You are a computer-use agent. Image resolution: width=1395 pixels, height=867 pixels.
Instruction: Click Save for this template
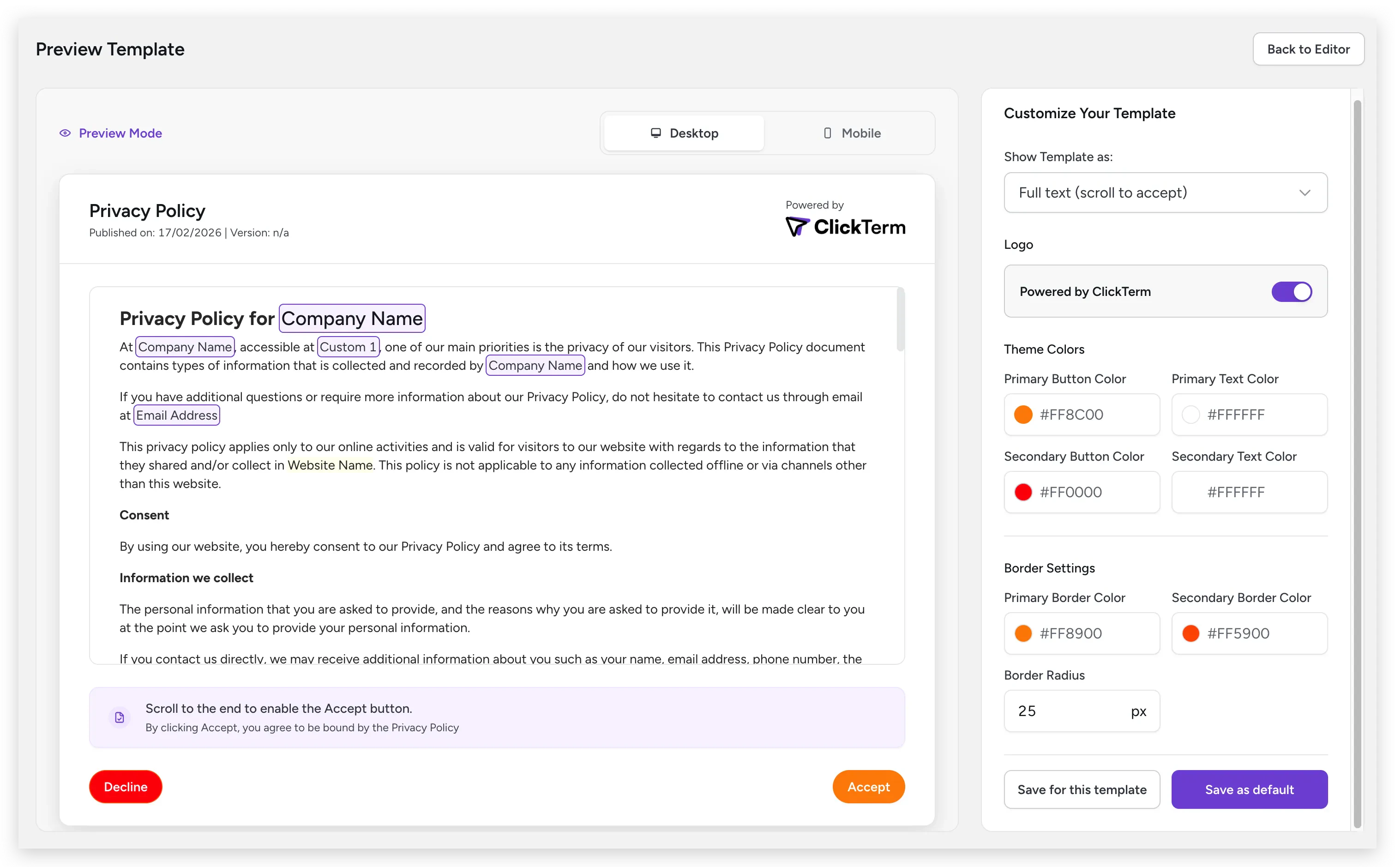coord(1082,789)
